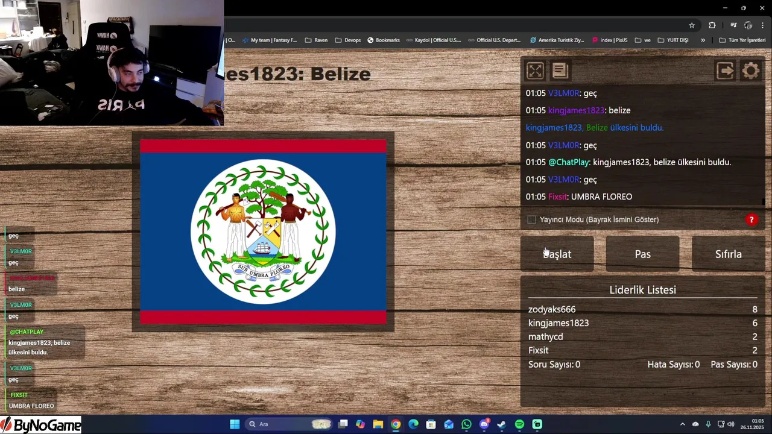Open Microsoft Edge from taskbar
This screenshot has width=772, height=434.
tap(413, 424)
